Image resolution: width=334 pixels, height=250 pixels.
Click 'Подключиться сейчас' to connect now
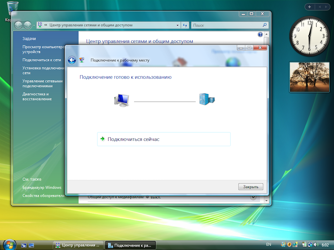coord(164,139)
